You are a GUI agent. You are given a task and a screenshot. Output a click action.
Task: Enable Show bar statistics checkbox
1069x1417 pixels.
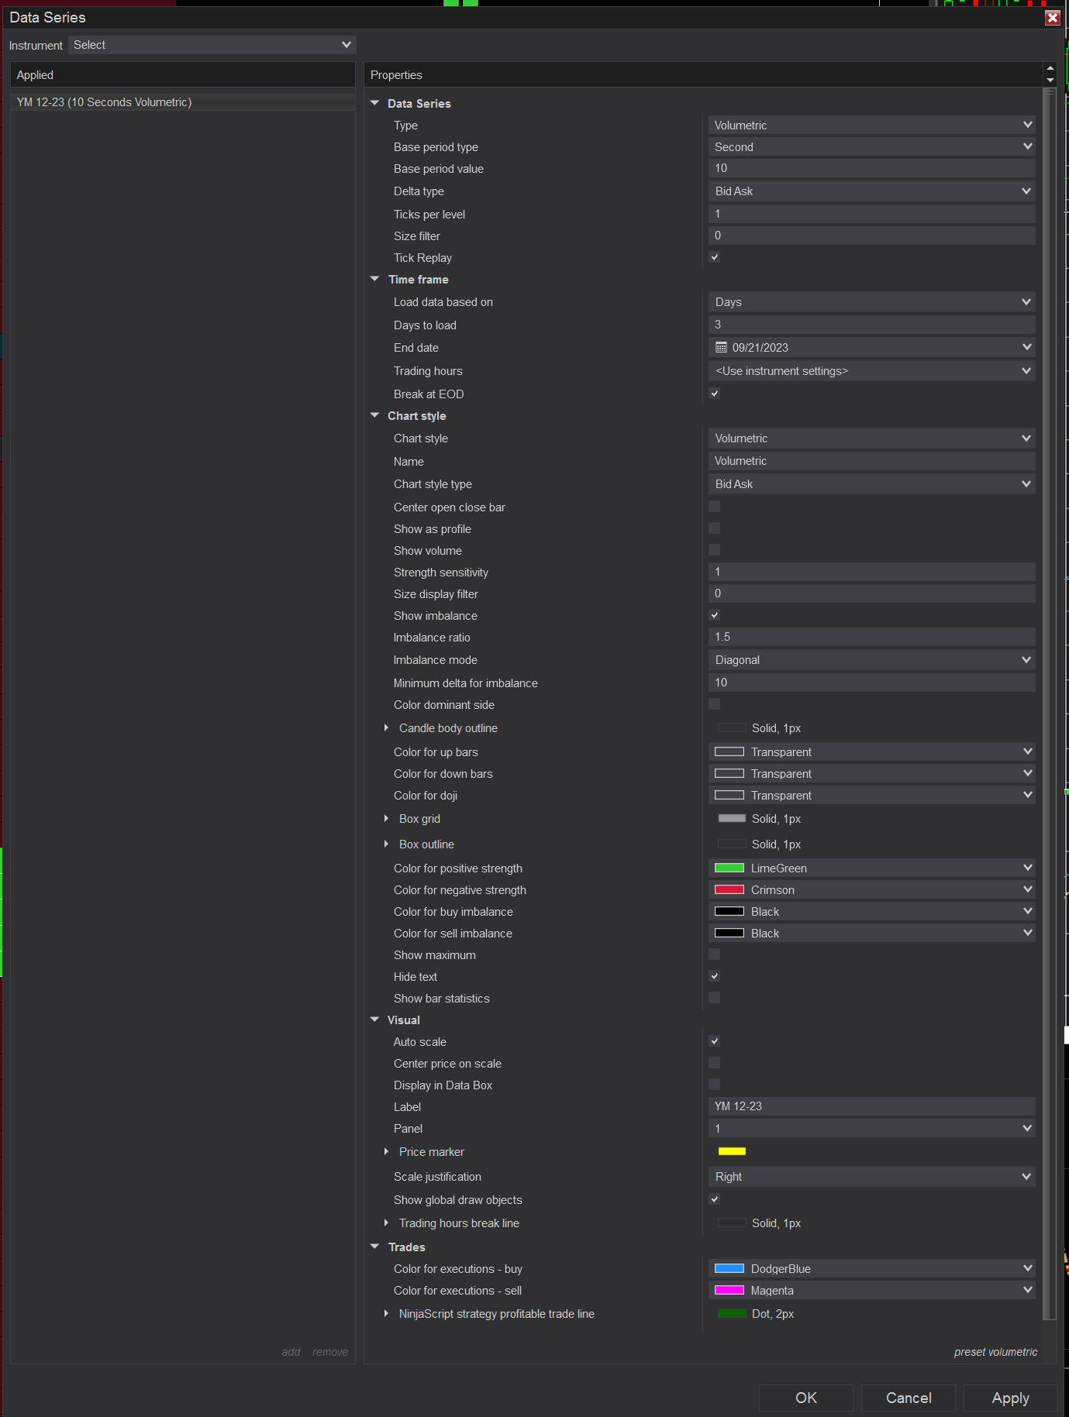point(715,998)
